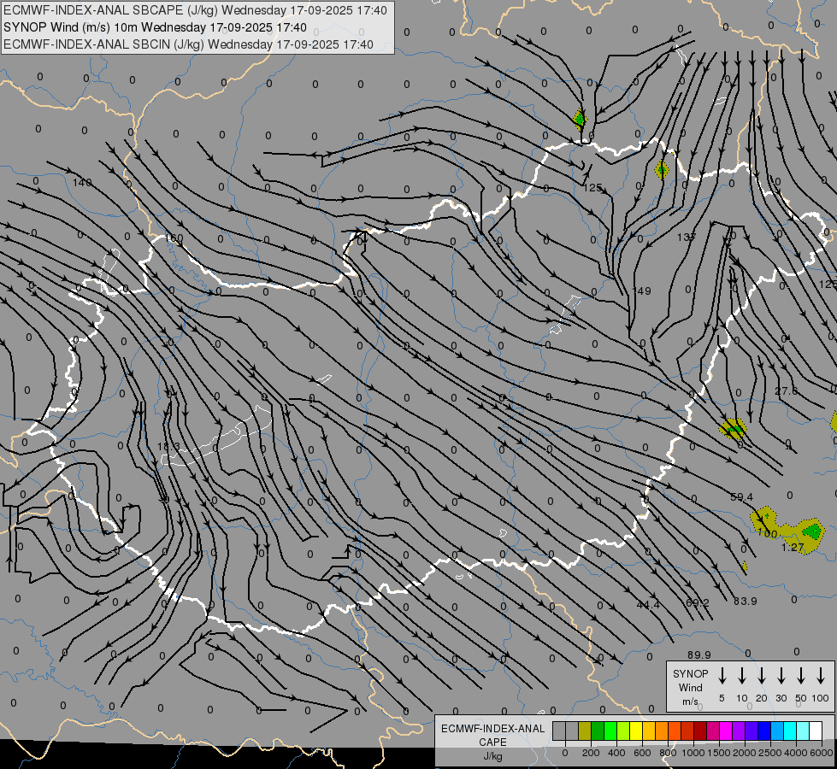Click the 59.4 value on the map
Screen dimensions: 837x769
click(741, 497)
